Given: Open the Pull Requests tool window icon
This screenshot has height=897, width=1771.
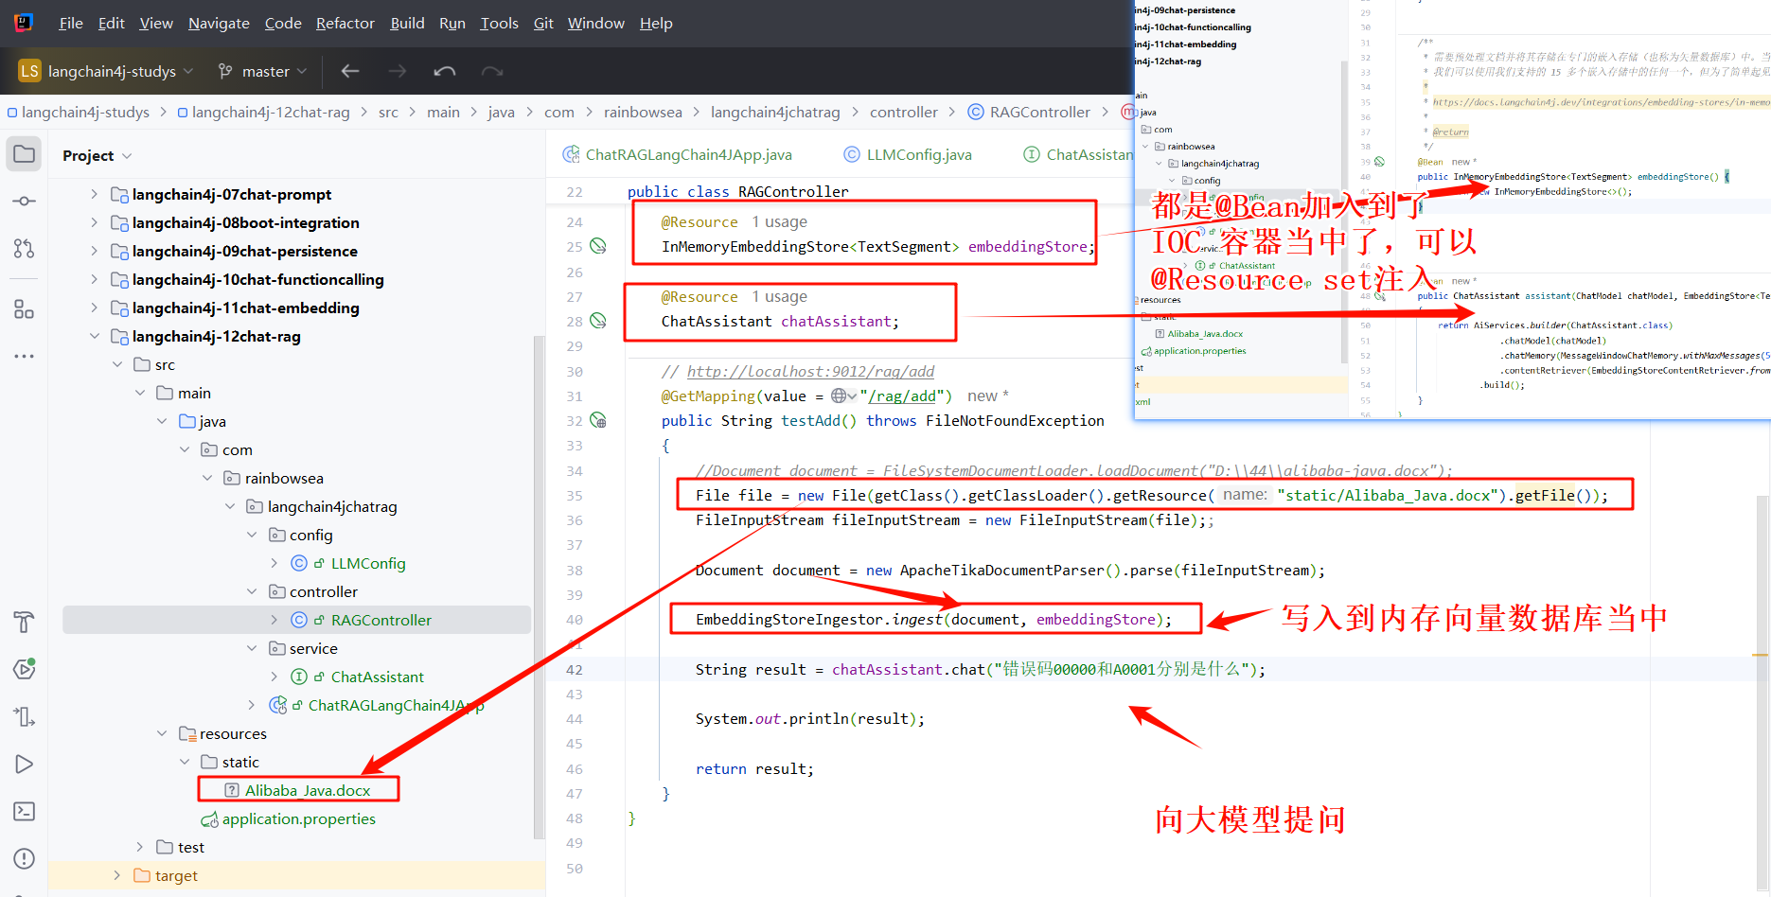Looking at the screenshot, I should (24, 248).
